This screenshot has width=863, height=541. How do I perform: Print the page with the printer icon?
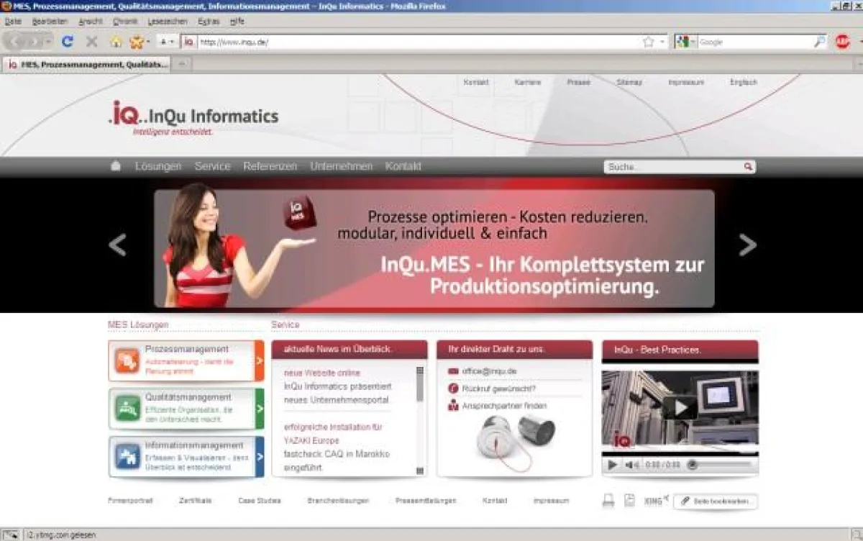608,501
